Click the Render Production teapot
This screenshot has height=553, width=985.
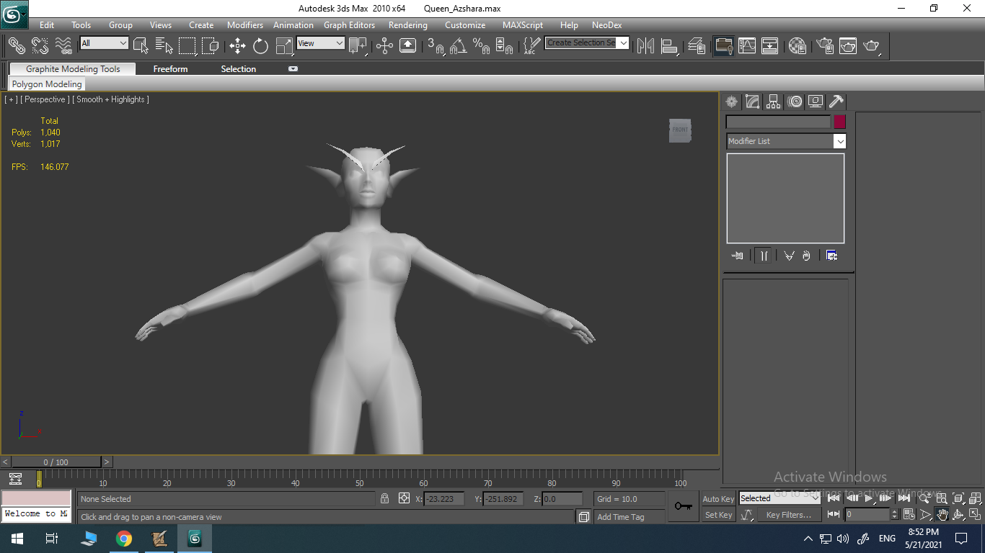point(872,46)
